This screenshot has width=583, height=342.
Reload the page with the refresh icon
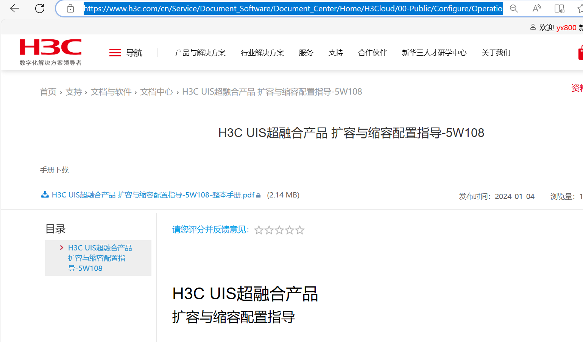[40, 8]
